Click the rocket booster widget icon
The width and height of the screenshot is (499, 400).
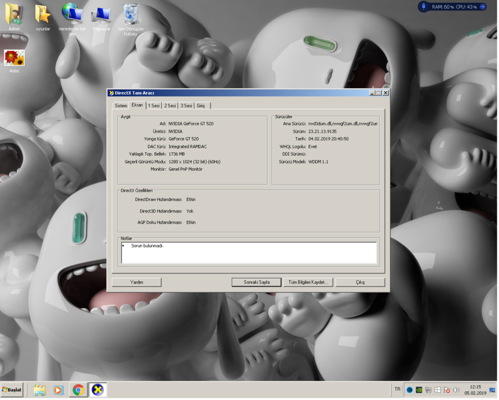(x=424, y=6)
